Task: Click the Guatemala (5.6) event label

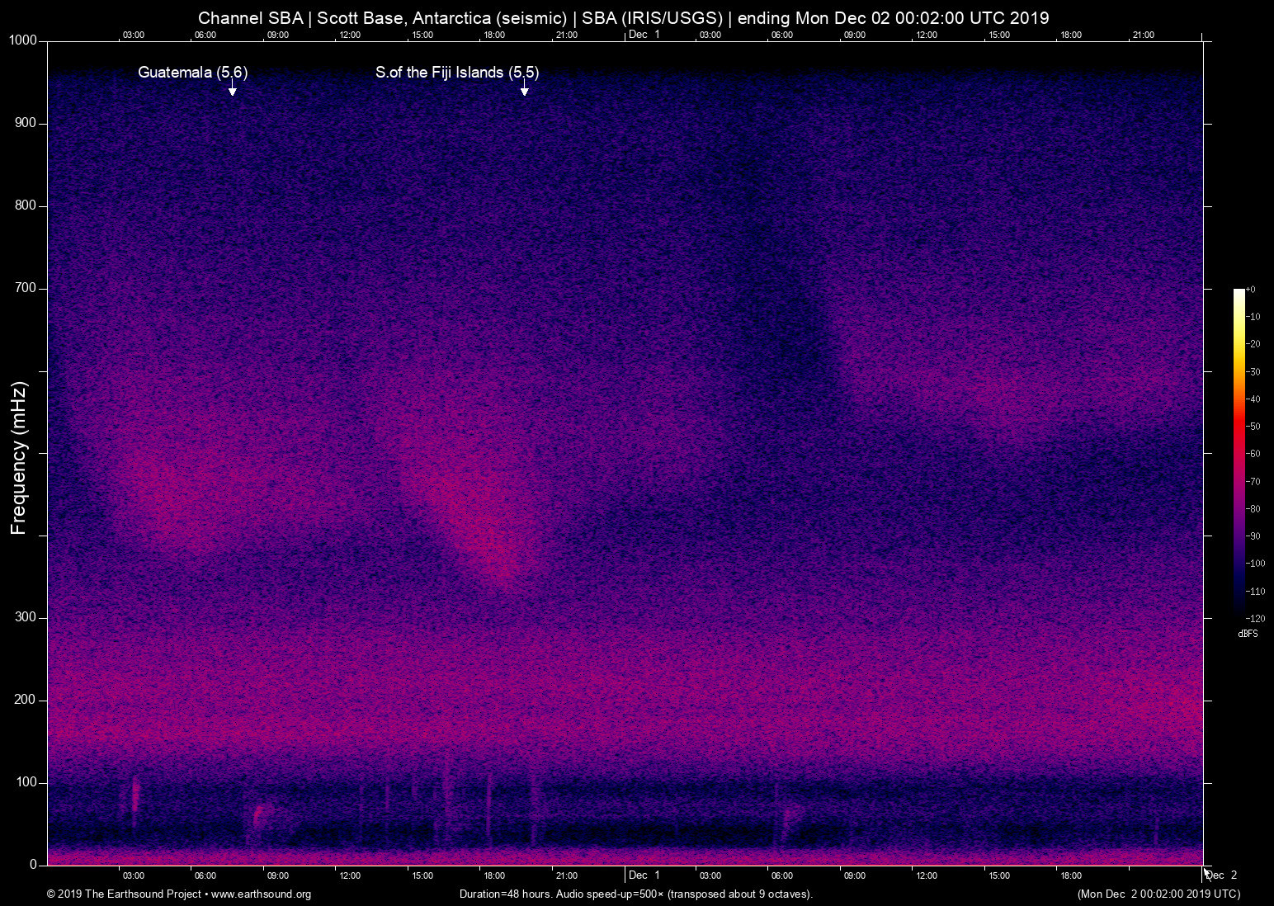Action: click(192, 73)
